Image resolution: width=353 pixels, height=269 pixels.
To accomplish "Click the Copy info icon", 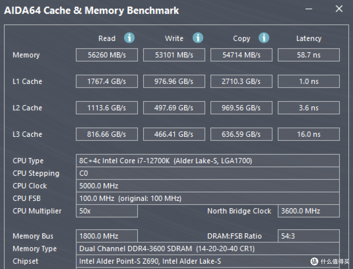I will coord(264,38).
